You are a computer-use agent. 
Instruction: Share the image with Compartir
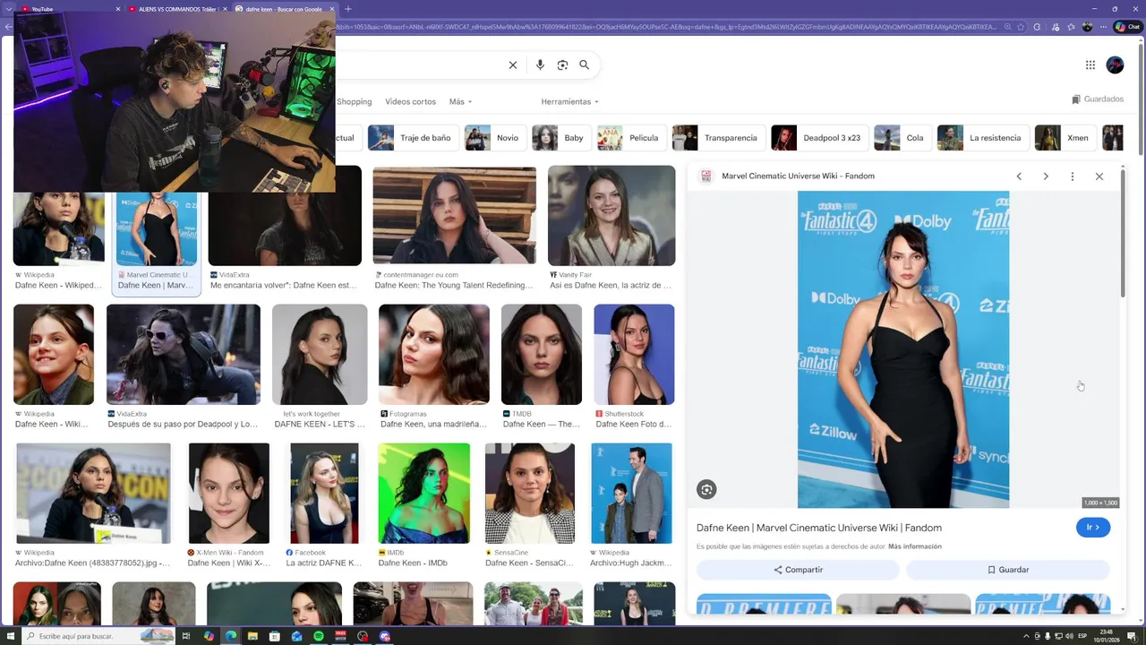tap(799, 570)
